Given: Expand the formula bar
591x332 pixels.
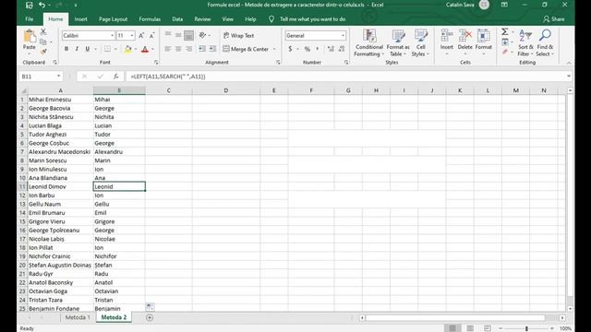Looking at the screenshot, I should coord(569,77).
